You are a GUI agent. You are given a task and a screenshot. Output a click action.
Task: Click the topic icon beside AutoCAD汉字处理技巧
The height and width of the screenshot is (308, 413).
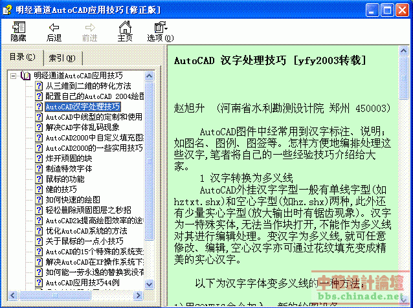(x=39, y=106)
